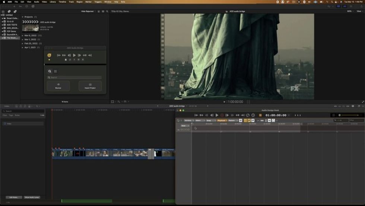Click the Search field in ADD Audio Bridge
365x206 pixels.
74,78
